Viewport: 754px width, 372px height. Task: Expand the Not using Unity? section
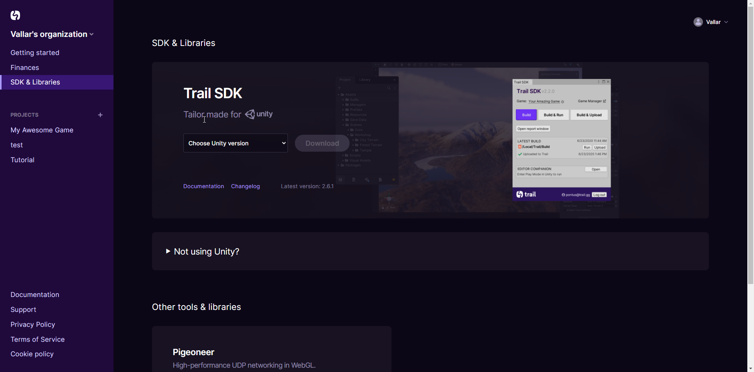[x=203, y=251]
